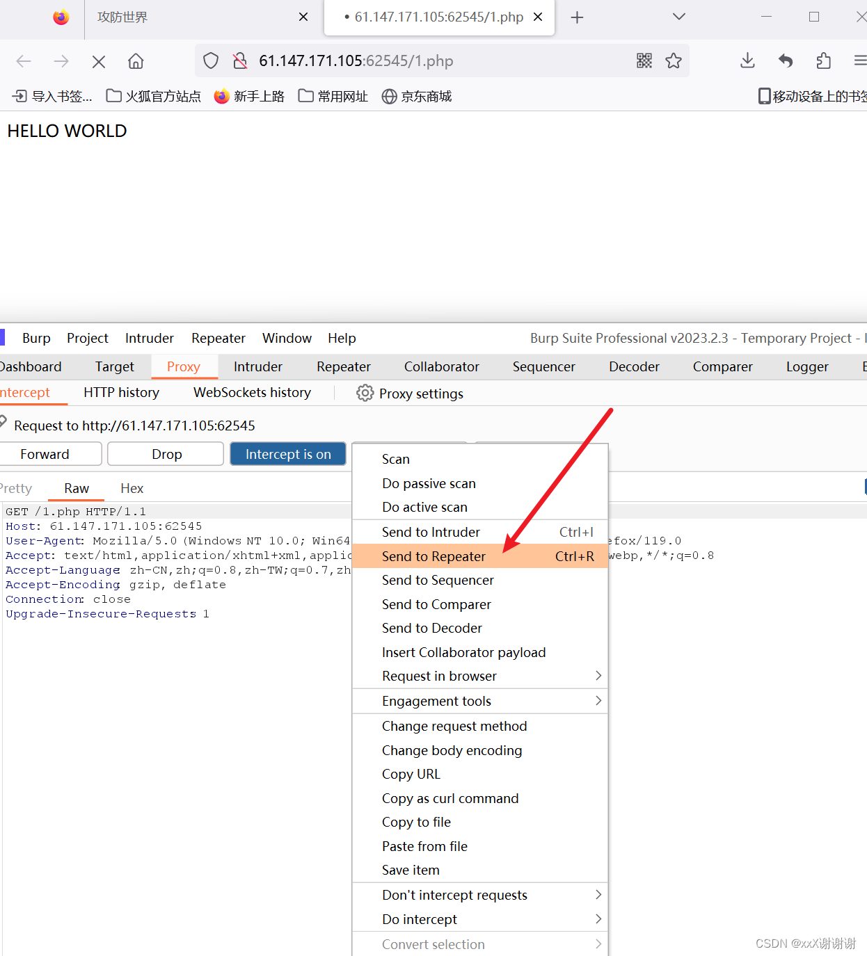Turn off interception via Intercept is on

pos(288,453)
